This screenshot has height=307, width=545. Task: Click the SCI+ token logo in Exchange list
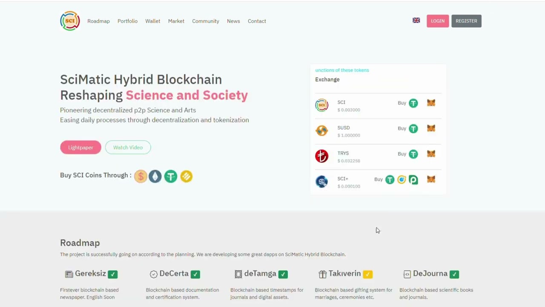point(322,182)
